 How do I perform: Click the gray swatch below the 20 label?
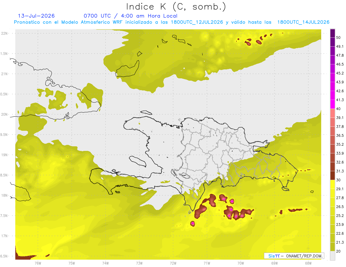point(332,255)
